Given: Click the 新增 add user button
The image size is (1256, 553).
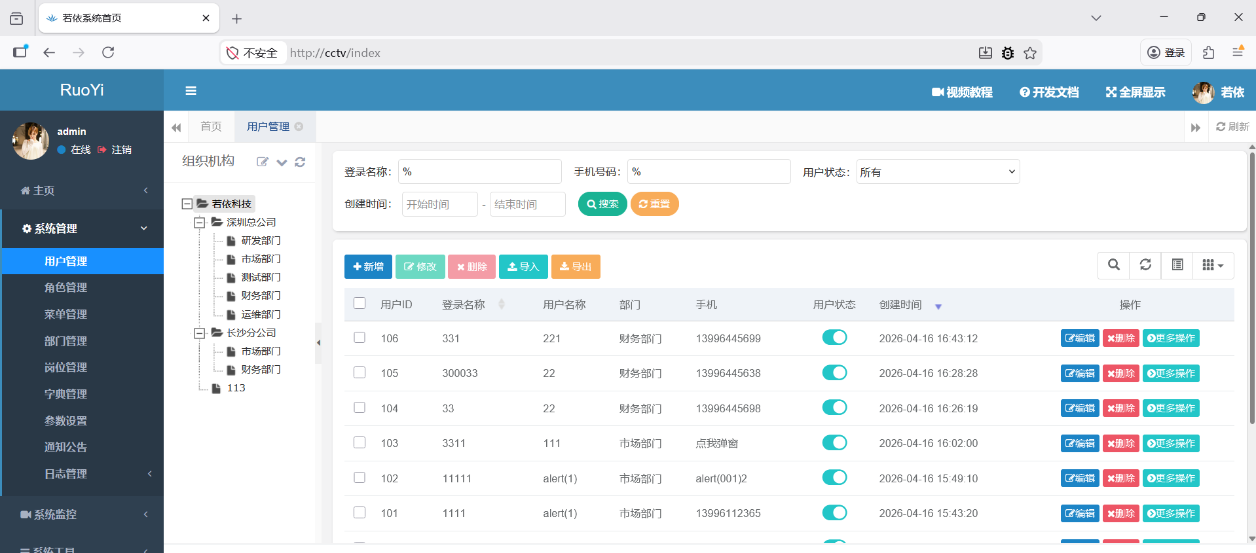Looking at the screenshot, I should [x=368, y=266].
